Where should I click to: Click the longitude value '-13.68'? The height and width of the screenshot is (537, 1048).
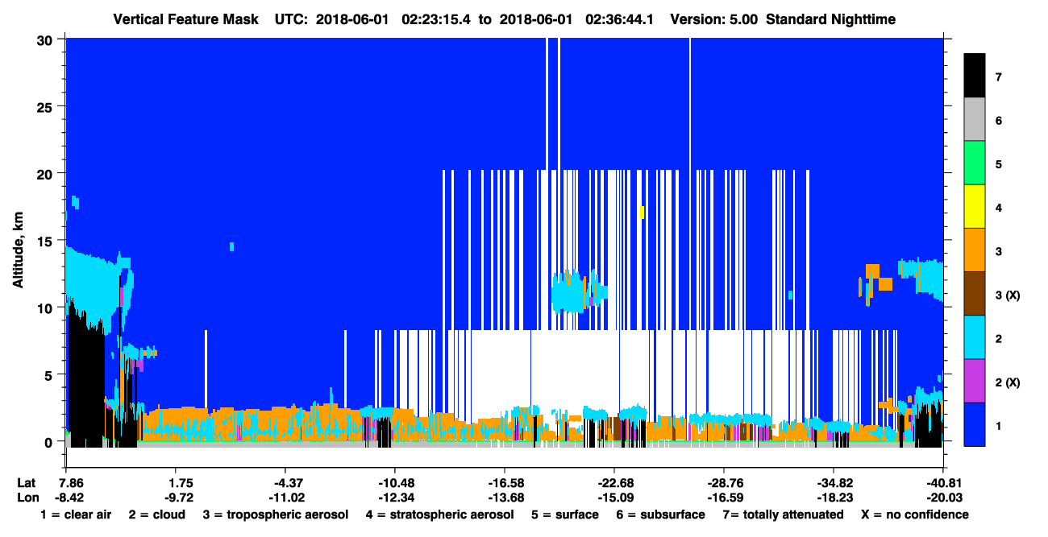(x=504, y=498)
